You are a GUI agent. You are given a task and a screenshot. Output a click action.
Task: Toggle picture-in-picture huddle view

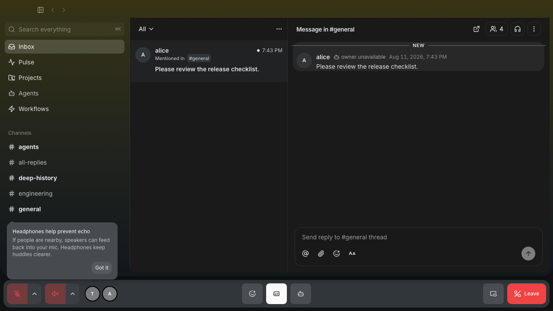coord(493,294)
